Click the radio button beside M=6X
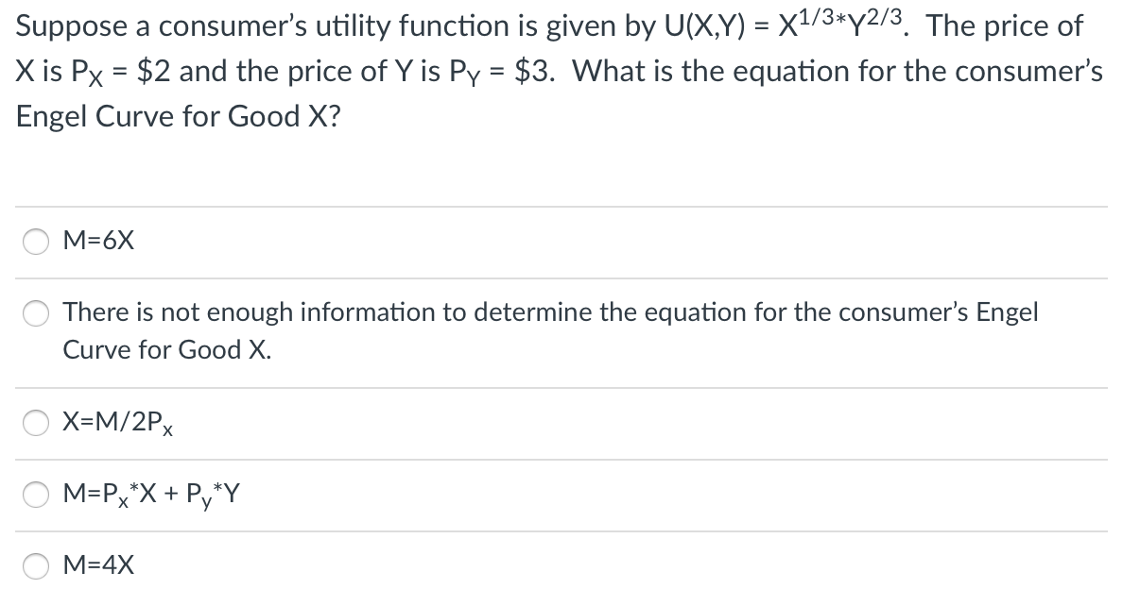Screen dimensions: 1123x606 point(35,242)
